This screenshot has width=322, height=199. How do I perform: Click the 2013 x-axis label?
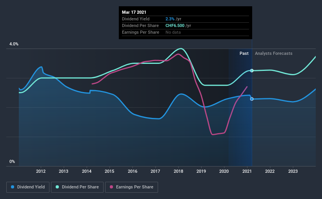point(64,171)
